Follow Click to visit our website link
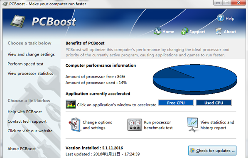Viewport: 248px width, 158px height. click(30, 131)
